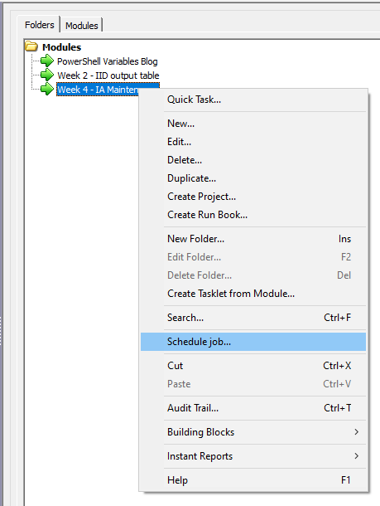
Task: Click green arrow icon beside PowerShell Variables Blog
Action: pyautogui.click(x=47, y=61)
